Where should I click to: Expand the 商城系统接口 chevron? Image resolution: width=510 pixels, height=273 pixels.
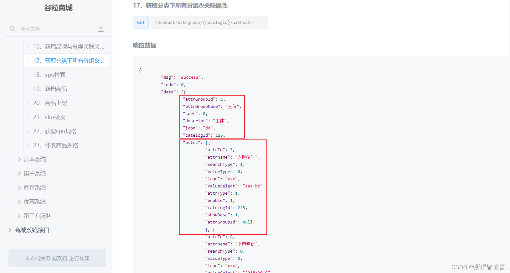pos(10,230)
